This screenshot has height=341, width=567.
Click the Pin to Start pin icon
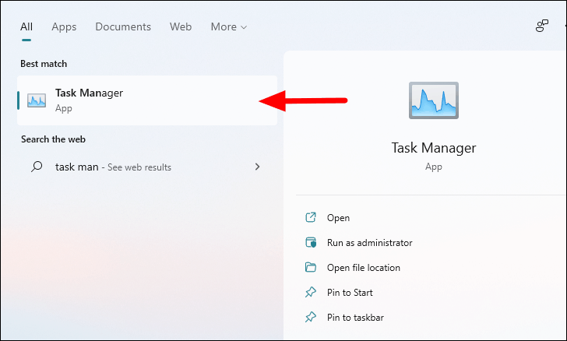click(x=311, y=292)
